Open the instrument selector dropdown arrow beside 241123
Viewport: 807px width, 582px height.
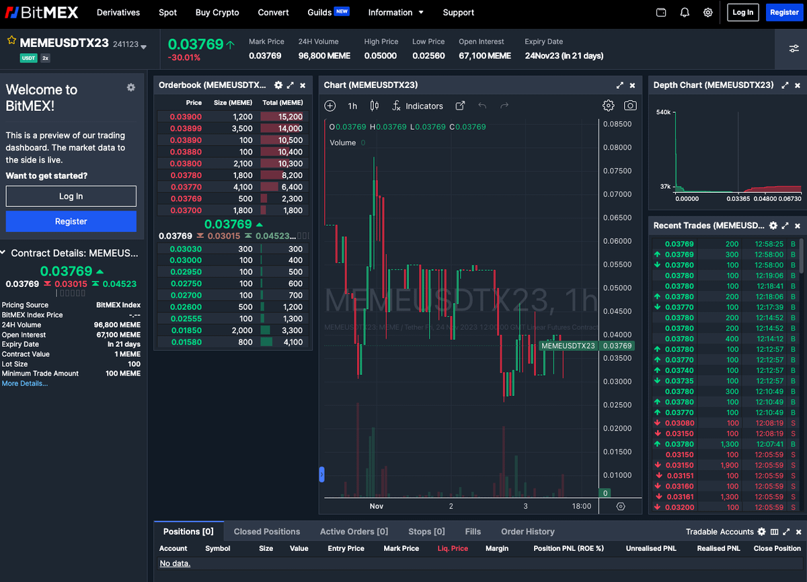pyautogui.click(x=143, y=47)
